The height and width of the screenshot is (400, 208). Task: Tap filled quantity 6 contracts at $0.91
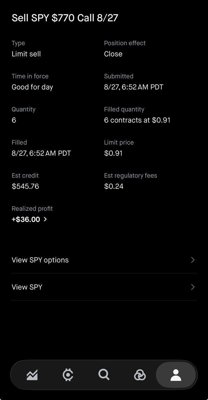pyautogui.click(x=137, y=120)
